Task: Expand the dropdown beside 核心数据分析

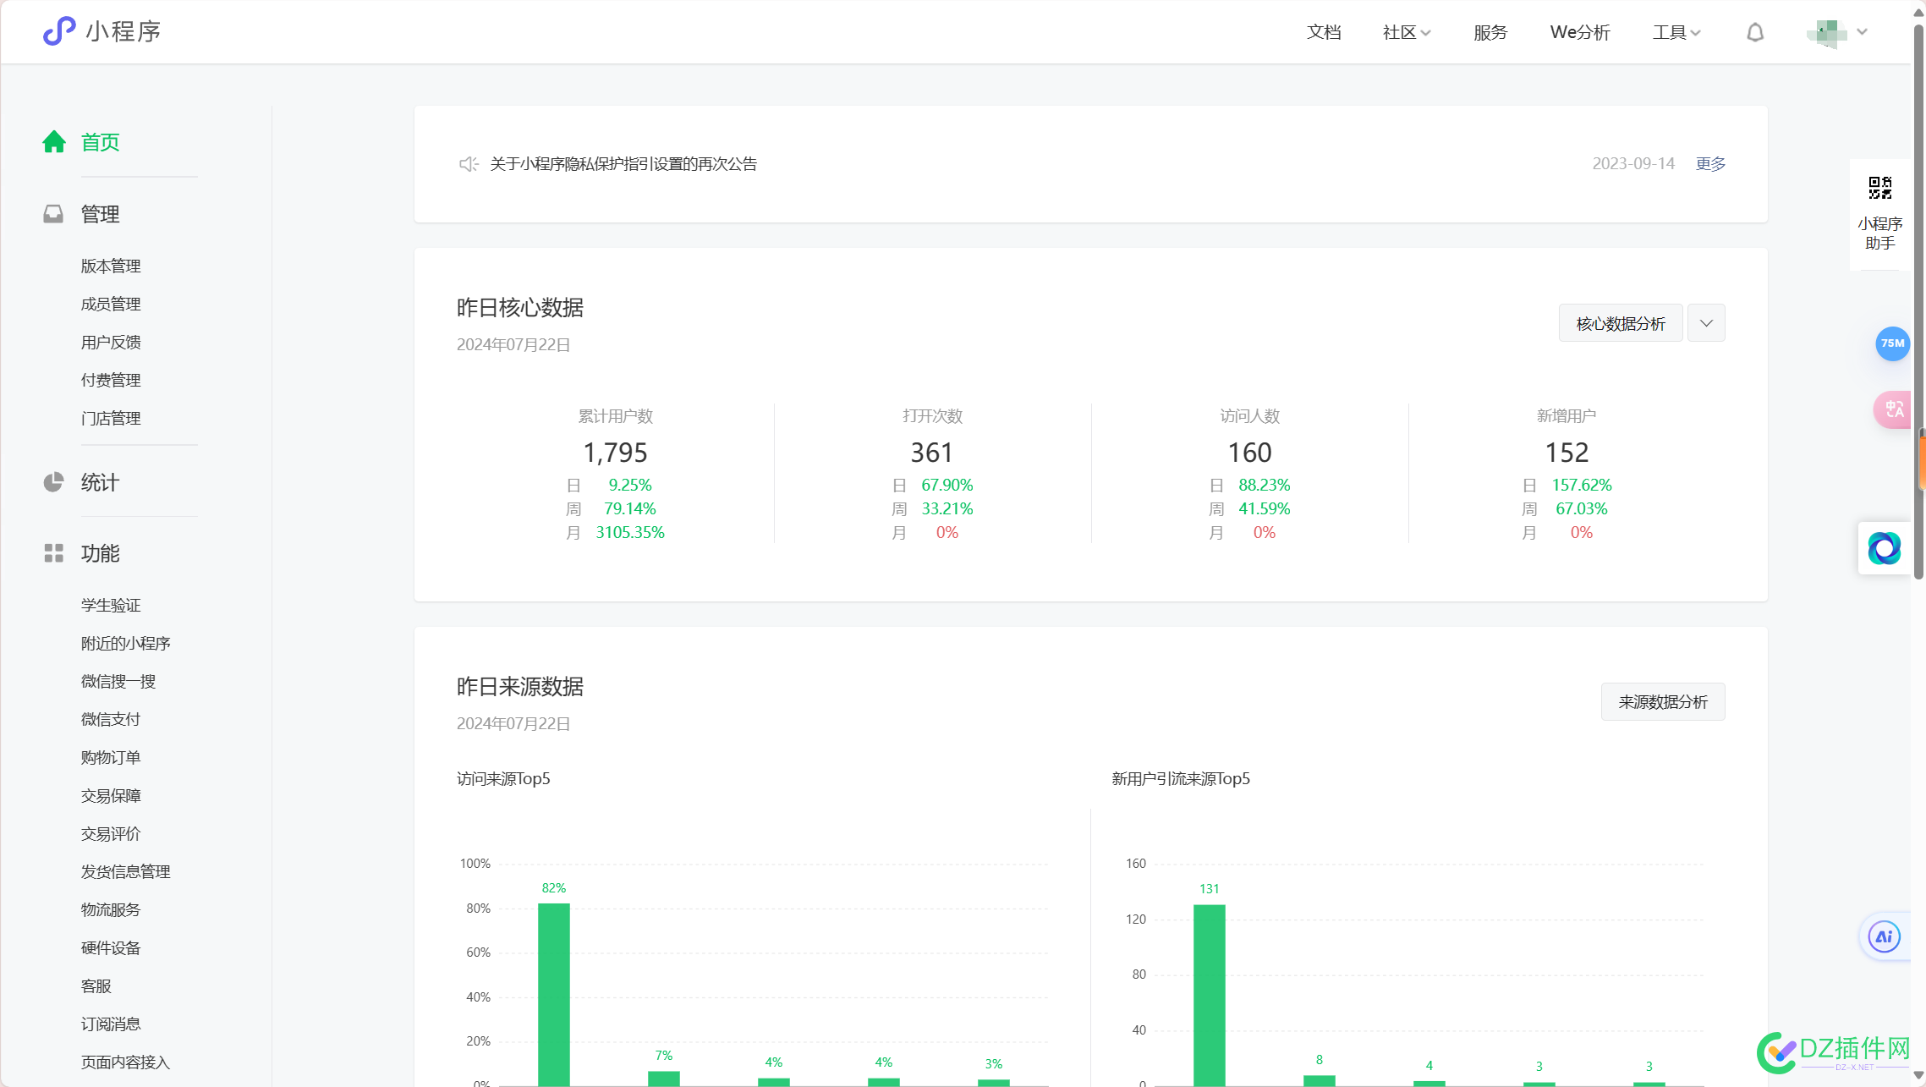Action: (x=1706, y=323)
